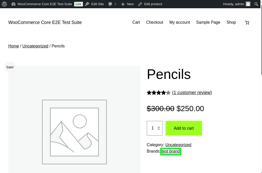Click the Uncategorized breadcrumb link
This screenshot has height=173, width=262.
click(35, 46)
